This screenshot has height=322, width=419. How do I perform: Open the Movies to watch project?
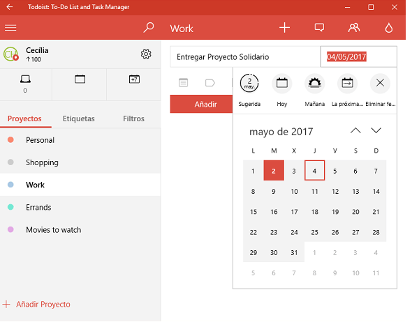click(x=80, y=230)
